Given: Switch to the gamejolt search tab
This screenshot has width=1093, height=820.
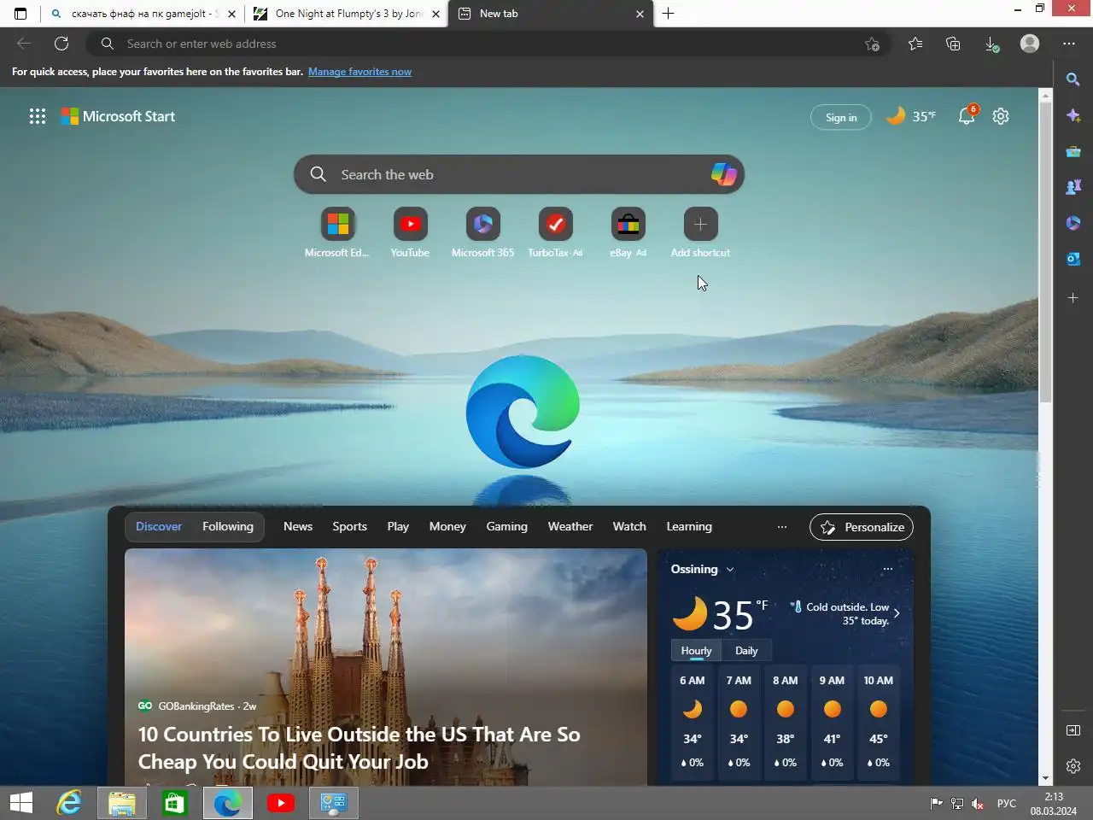Looking at the screenshot, I should click(x=143, y=14).
